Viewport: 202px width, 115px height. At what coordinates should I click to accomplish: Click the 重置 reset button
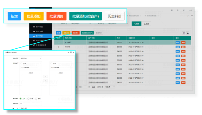click(x=146, y=24)
